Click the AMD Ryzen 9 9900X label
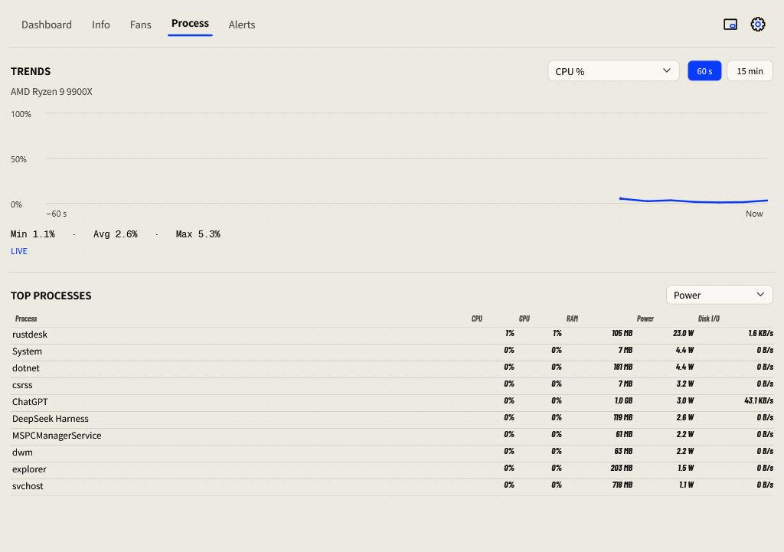The height and width of the screenshot is (552, 784). click(51, 92)
